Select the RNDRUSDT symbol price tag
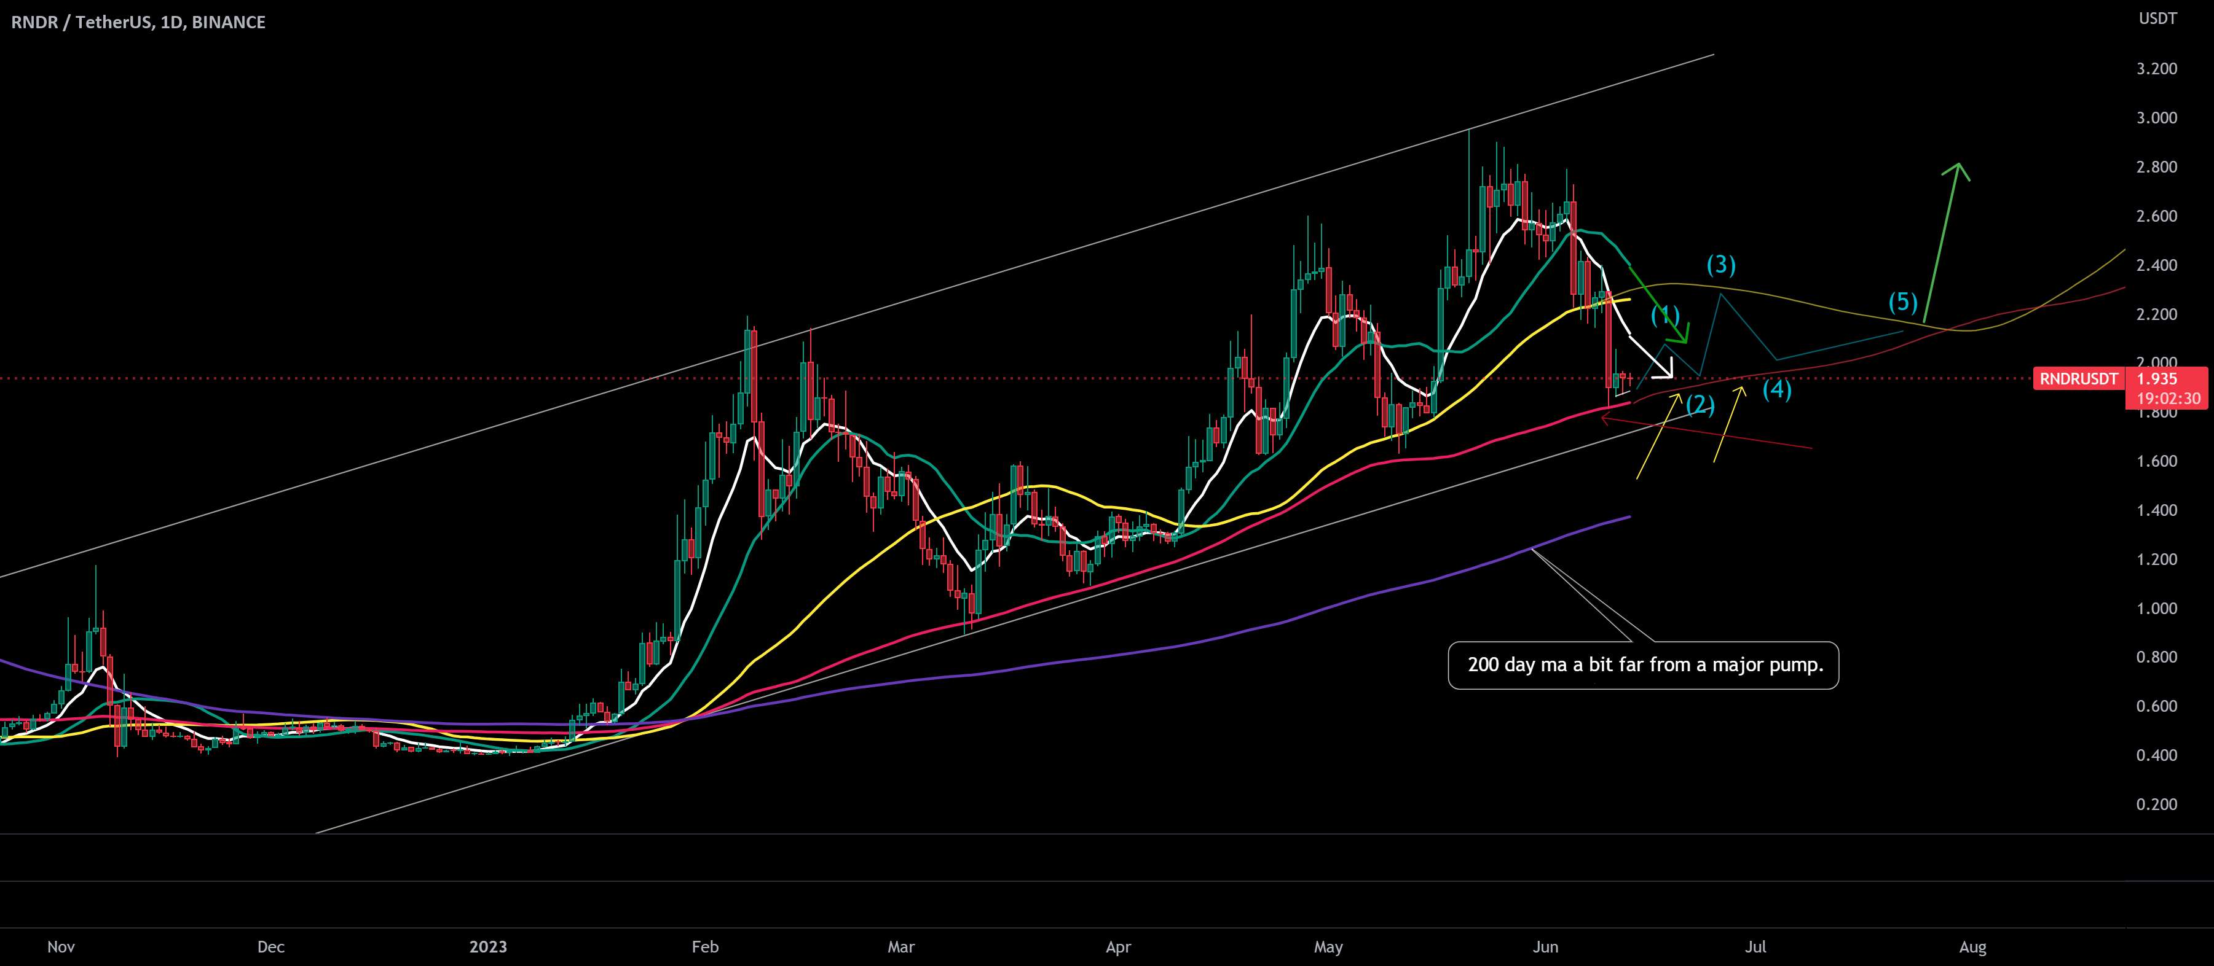 click(2078, 379)
